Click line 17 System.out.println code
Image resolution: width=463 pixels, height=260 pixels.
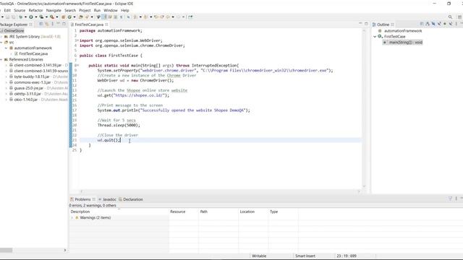(x=174, y=110)
